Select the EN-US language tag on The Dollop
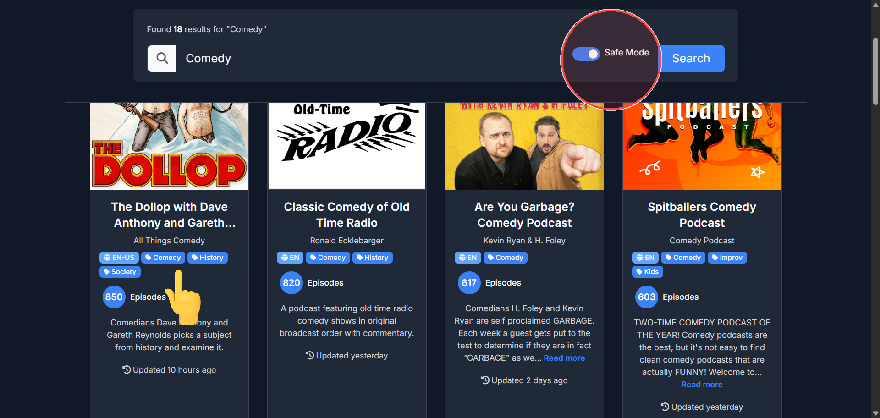Viewport: 880px width, 418px height. (119, 258)
